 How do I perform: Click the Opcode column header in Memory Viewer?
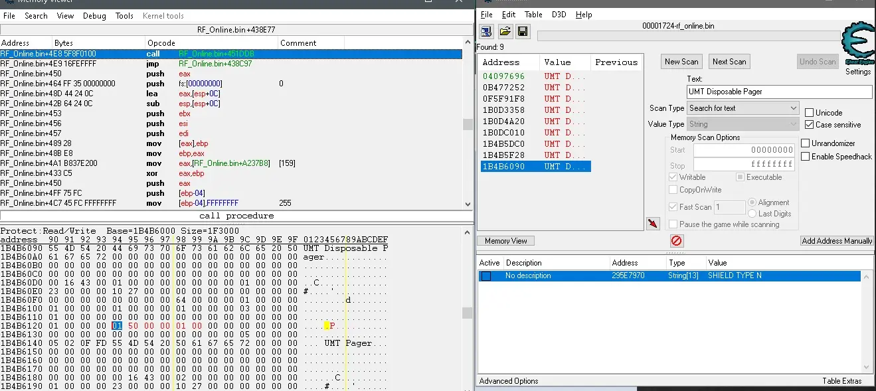pyautogui.click(x=211, y=43)
